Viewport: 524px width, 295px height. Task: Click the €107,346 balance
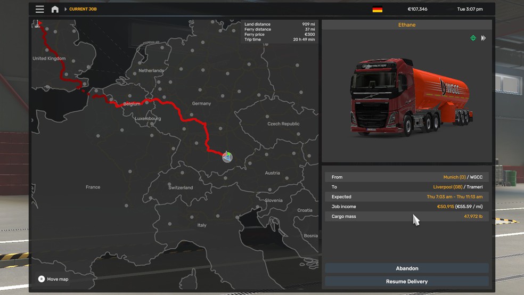[417, 9]
